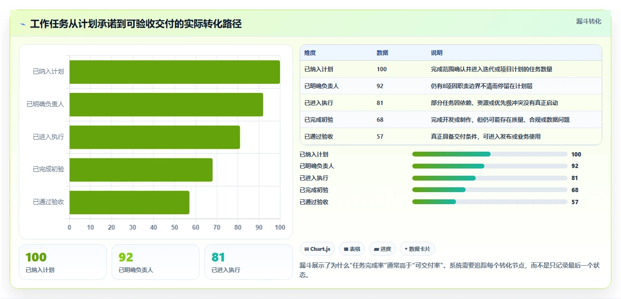
Task: Click the 已完成初验 chart bar
Action: click(141, 170)
